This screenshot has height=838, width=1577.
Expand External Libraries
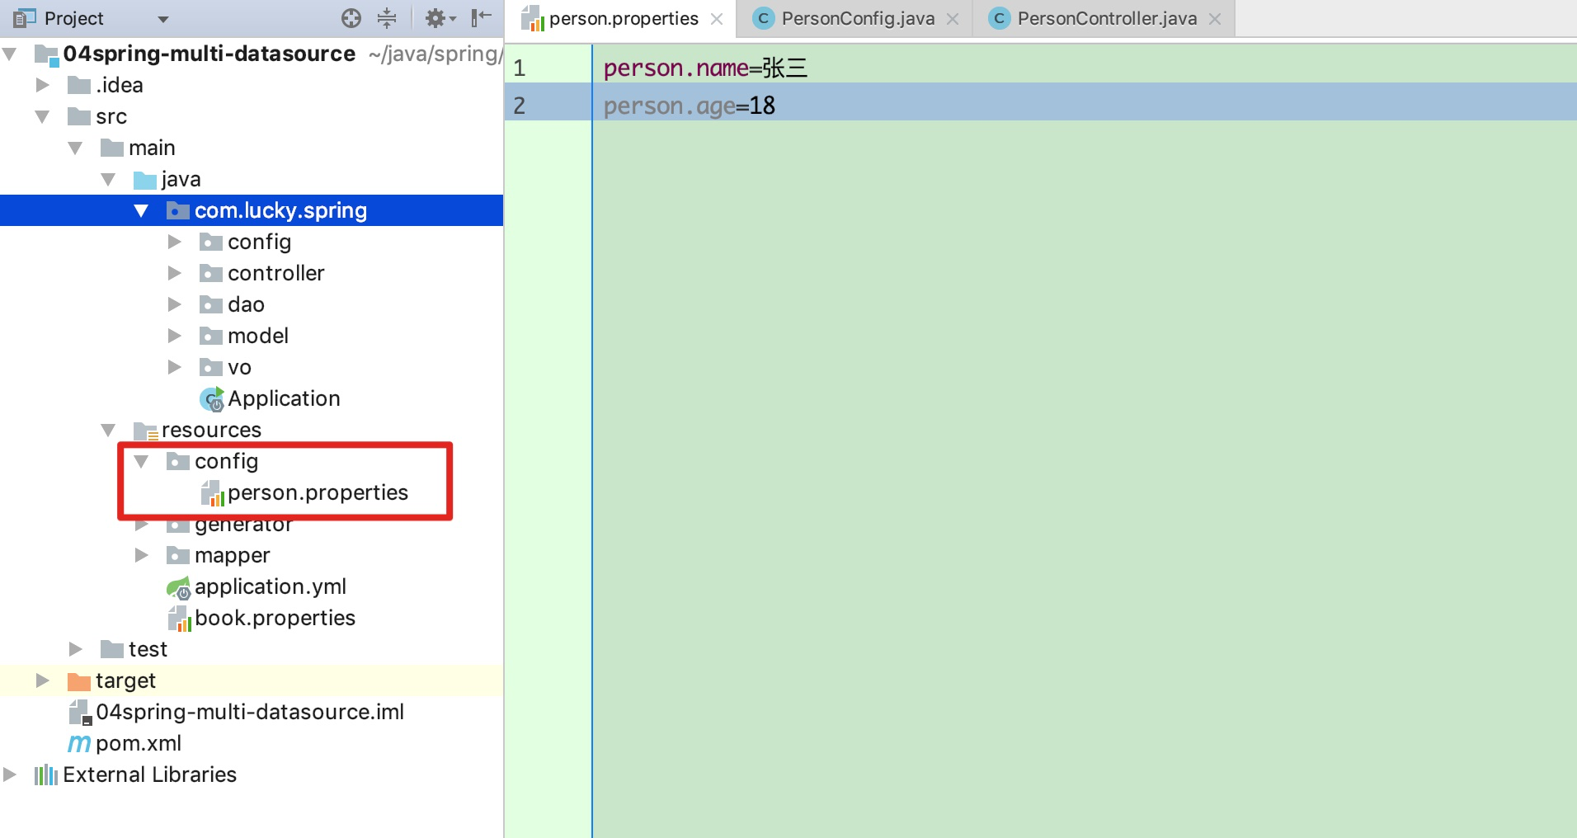pyautogui.click(x=10, y=774)
